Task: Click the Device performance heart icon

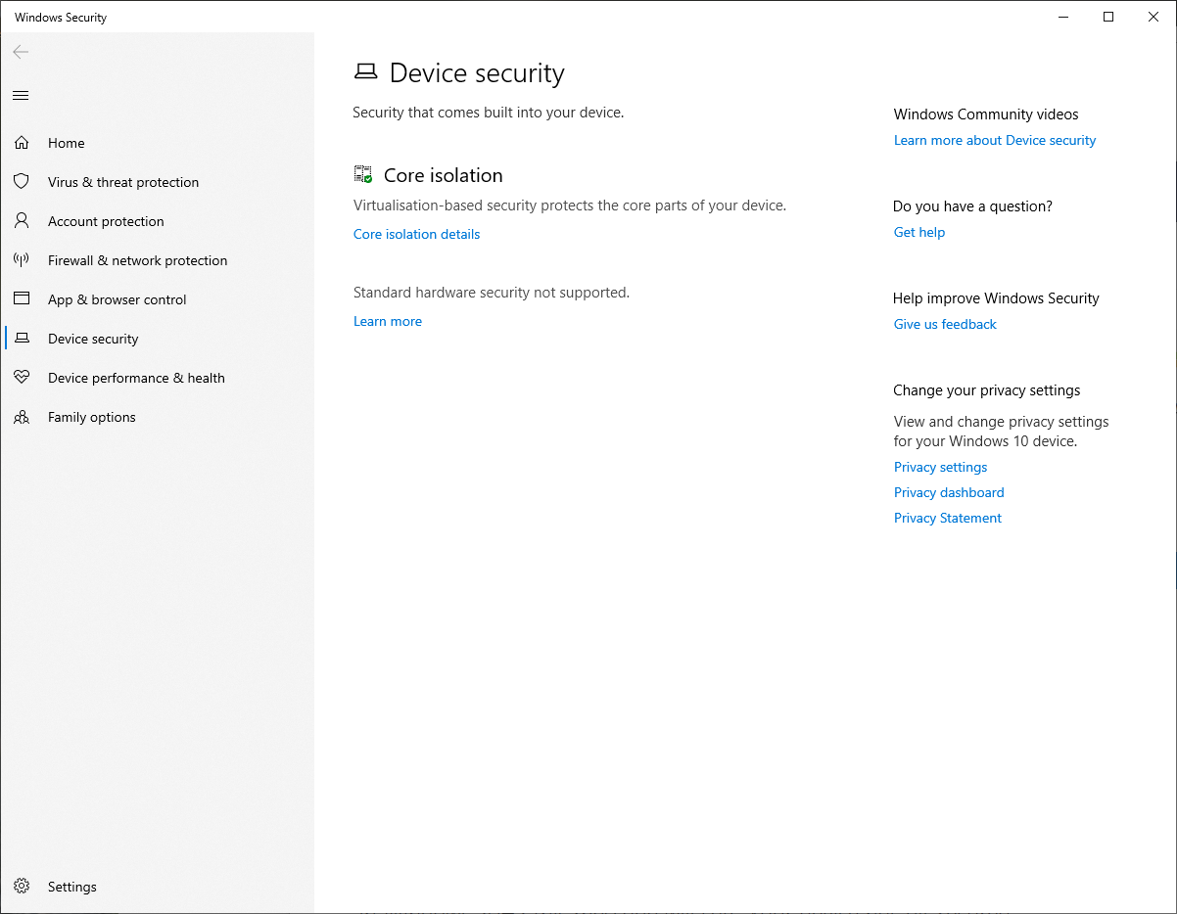Action: point(22,378)
